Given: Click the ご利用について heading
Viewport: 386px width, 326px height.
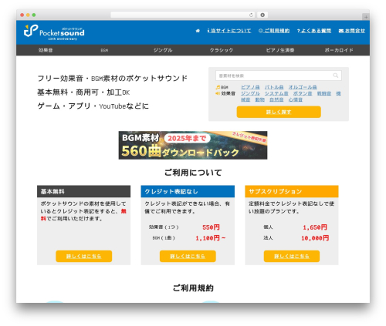Looking at the screenshot, I should (x=193, y=173).
